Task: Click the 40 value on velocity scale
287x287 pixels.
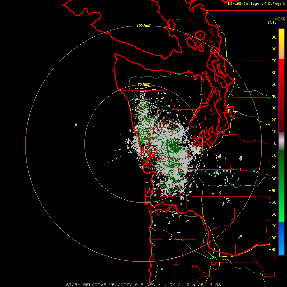Action: 274,96
